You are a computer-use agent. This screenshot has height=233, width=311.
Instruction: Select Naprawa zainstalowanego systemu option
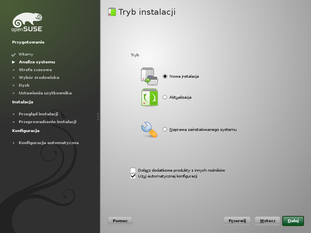coord(165,129)
